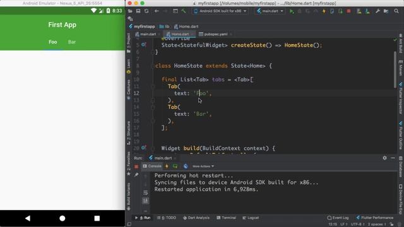Stop the app with the red square in top toolbar
The image size is (404, 227).
(348, 11)
